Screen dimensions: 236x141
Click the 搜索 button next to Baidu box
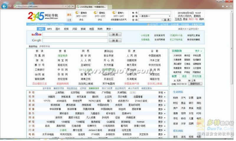click(x=115, y=35)
